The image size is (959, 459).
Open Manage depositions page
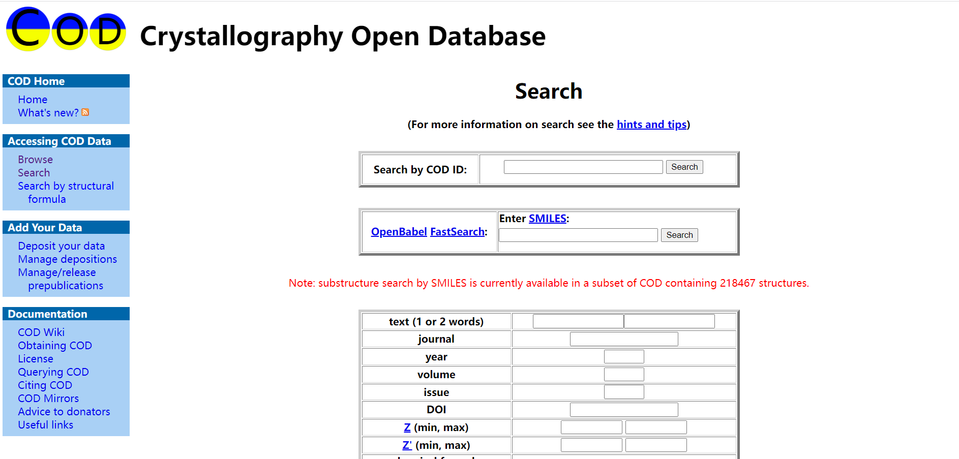tap(67, 259)
